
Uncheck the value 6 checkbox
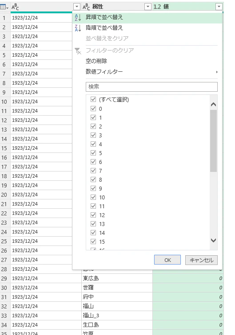pos(93,162)
